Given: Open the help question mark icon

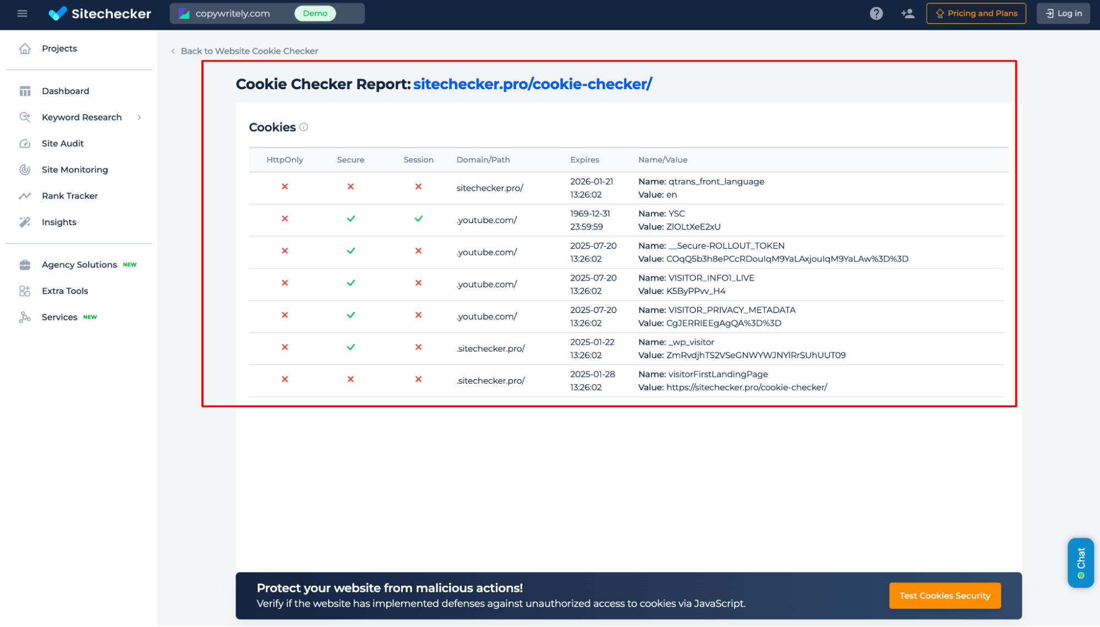Looking at the screenshot, I should coord(876,13).
